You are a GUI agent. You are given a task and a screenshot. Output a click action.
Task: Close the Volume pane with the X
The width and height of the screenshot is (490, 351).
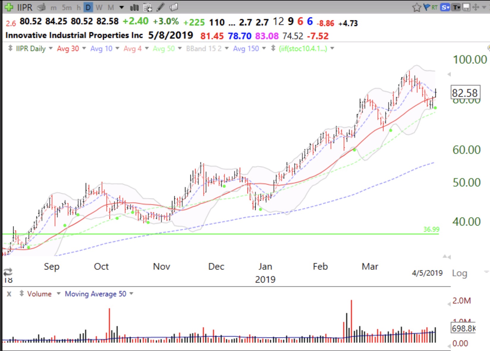(x=9, y=294)
